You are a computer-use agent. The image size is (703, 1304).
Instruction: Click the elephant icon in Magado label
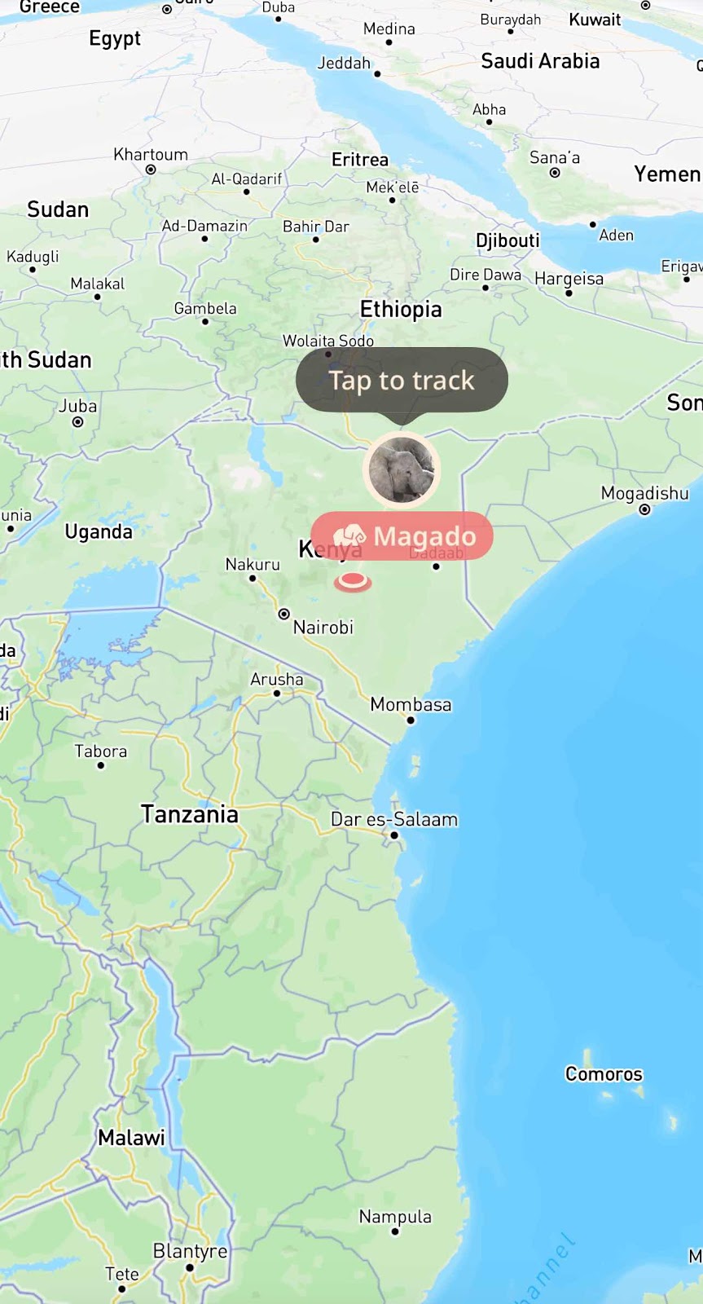349,535
